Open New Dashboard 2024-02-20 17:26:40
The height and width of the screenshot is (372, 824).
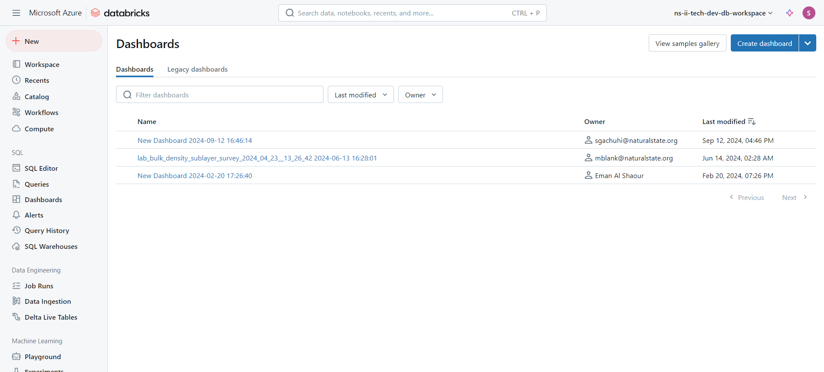195,175
